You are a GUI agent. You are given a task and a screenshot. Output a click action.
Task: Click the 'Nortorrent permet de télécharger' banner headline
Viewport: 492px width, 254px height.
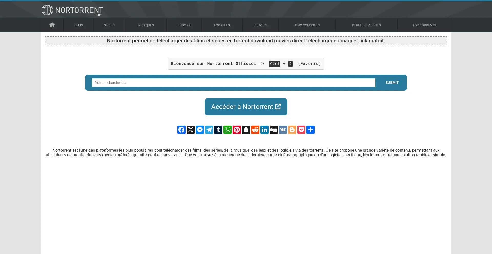tap(246, 41)
